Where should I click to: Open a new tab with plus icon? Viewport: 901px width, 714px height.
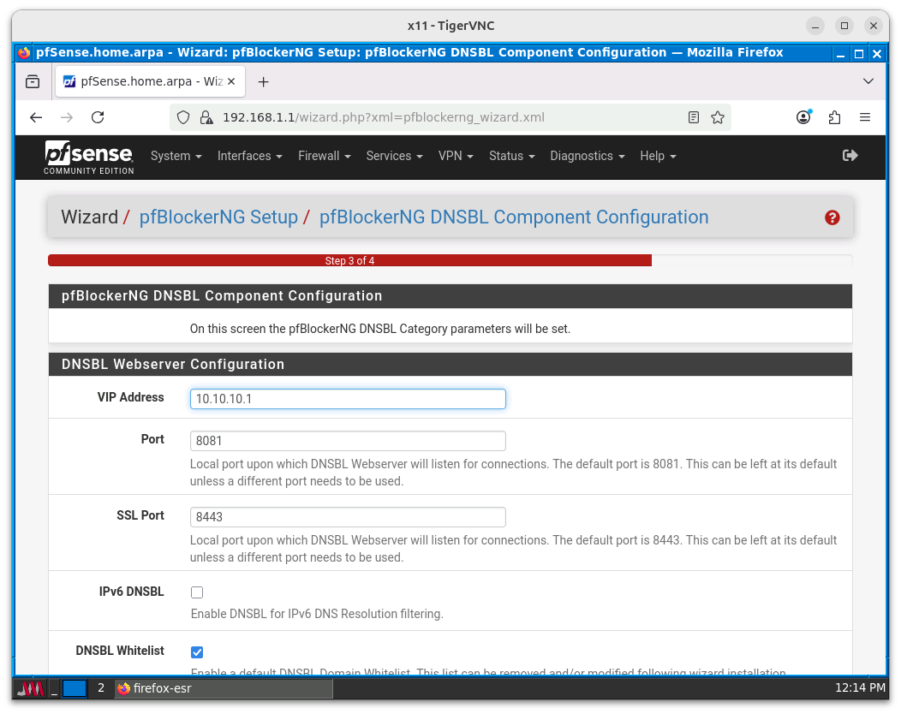[263, 82]
